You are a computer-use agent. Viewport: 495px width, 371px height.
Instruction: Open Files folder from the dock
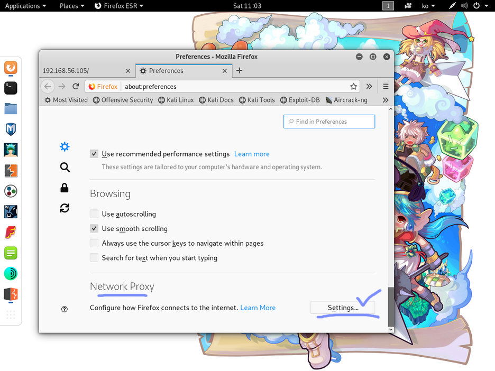coord(11,108)
